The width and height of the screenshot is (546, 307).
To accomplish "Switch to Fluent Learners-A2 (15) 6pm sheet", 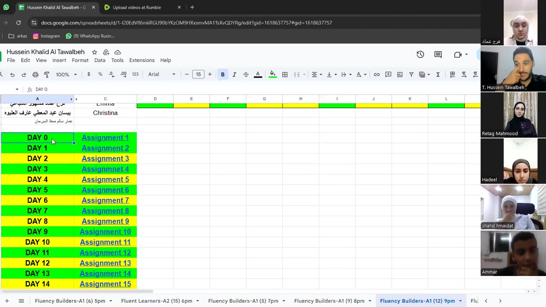I will pos(157,301).
